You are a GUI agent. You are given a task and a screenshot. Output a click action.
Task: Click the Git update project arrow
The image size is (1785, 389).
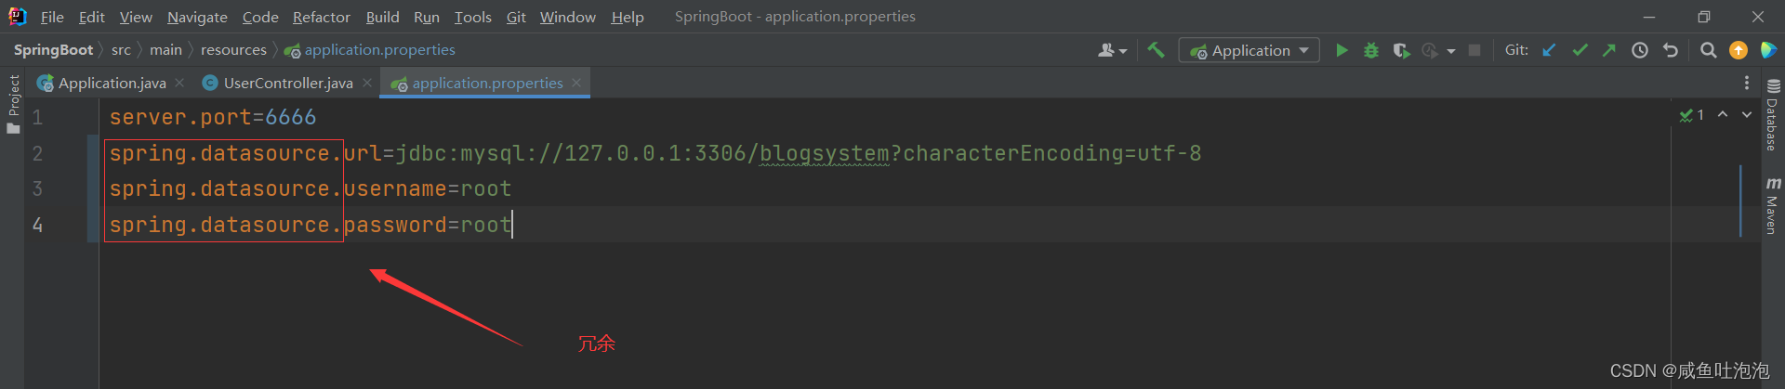[1549, 50]
